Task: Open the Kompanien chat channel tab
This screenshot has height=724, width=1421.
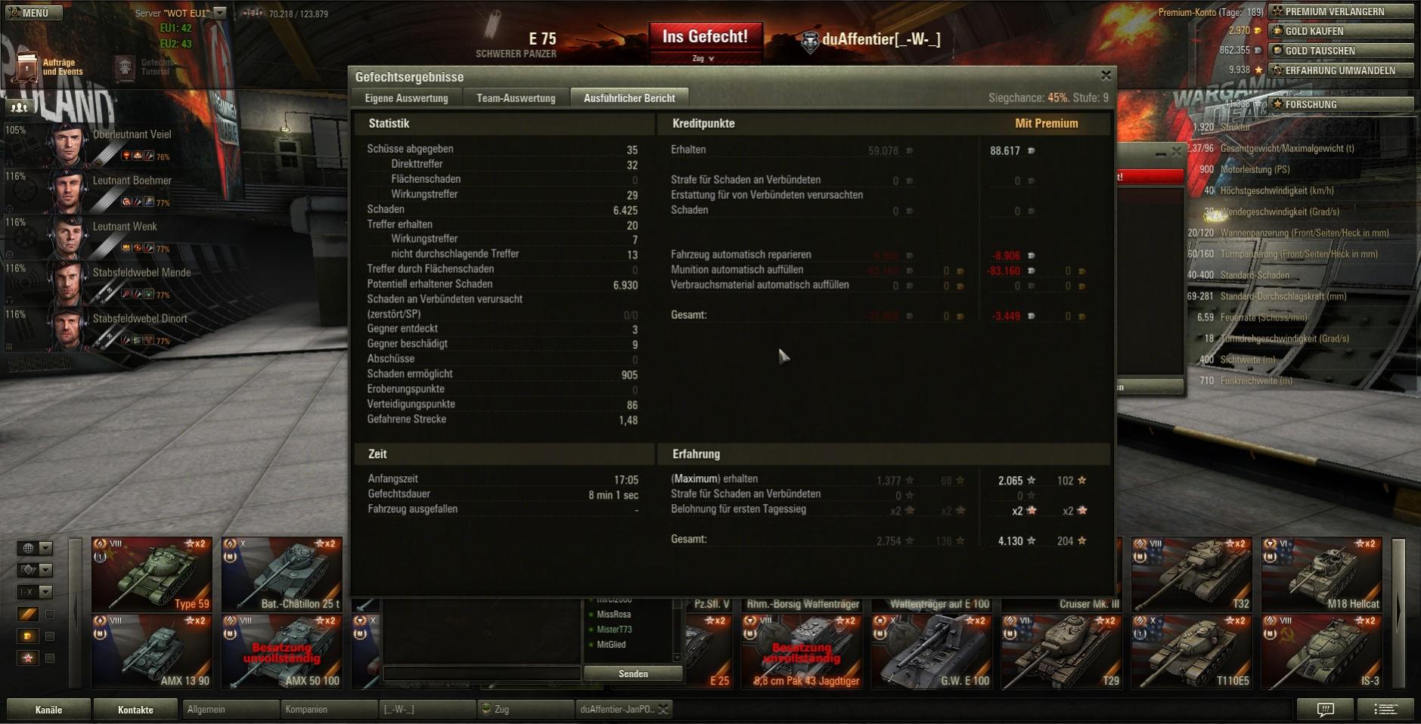Action: coord(329,709)
